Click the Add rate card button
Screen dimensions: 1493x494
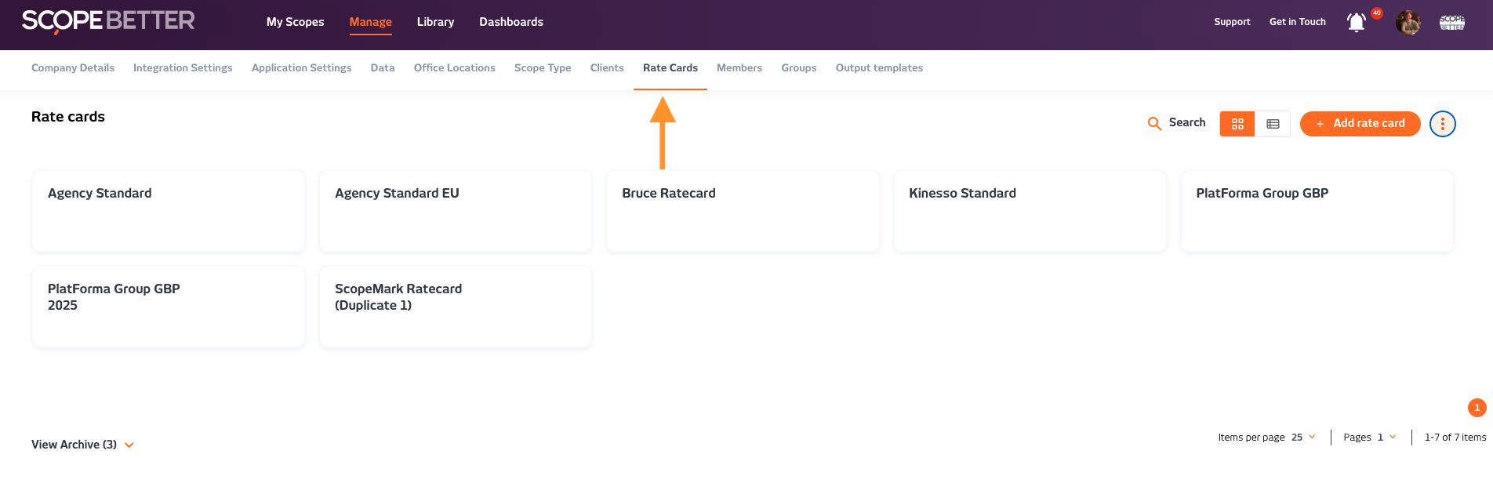point(1360,124)
